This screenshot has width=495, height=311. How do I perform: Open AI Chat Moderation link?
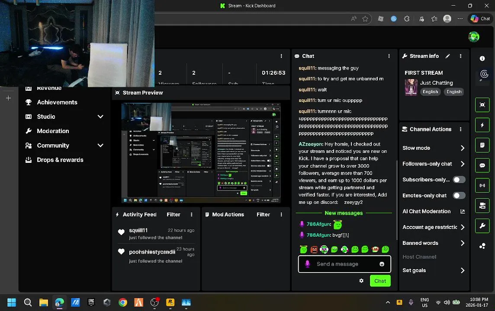[x=434, y=211]
